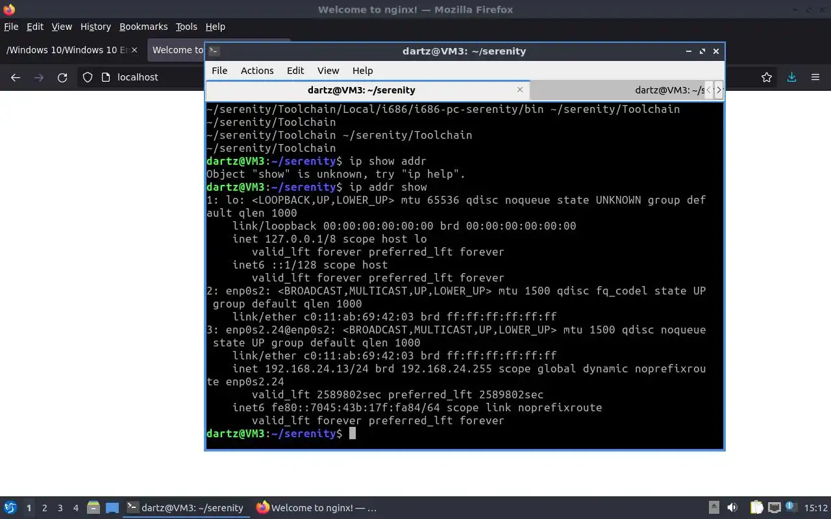Open the terminal View menu
The height and width of the screenshot is (519, 831).
coord(328,71)
